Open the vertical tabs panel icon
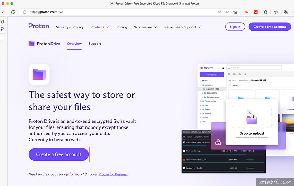This screenshot has height=186, width=294. pos(2,21)
